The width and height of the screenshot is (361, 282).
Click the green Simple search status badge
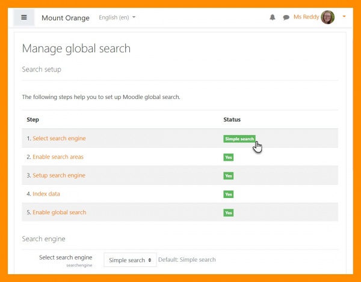tap(239, 139)
